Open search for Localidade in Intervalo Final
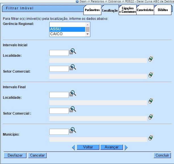Image resolution: width=174 pixels, height=164 pixels. pyautogui.click(x=73, y=94)
